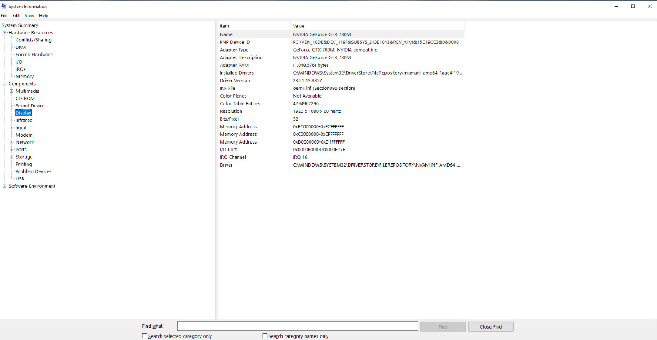This screenshot has width=657, height=340.
Task: Select the Adapter RAM row
Action: (x=341, y=65)
